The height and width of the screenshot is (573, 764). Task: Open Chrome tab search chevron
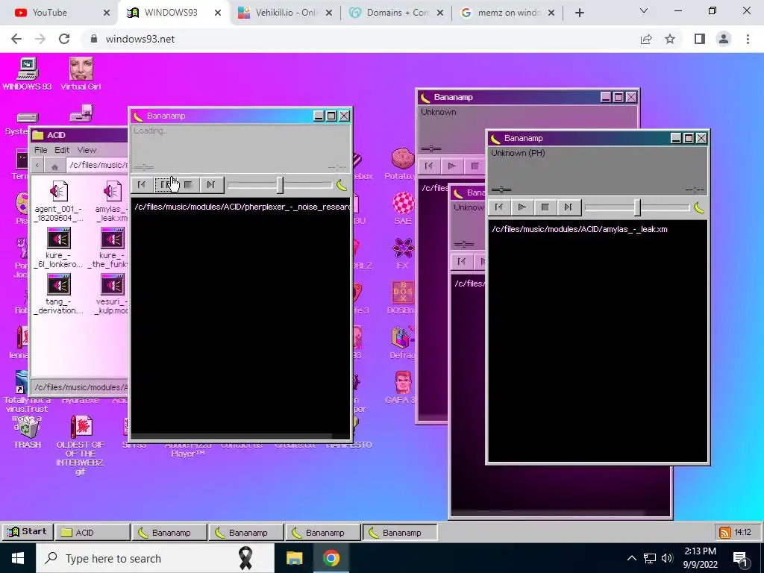pos(644,10)
